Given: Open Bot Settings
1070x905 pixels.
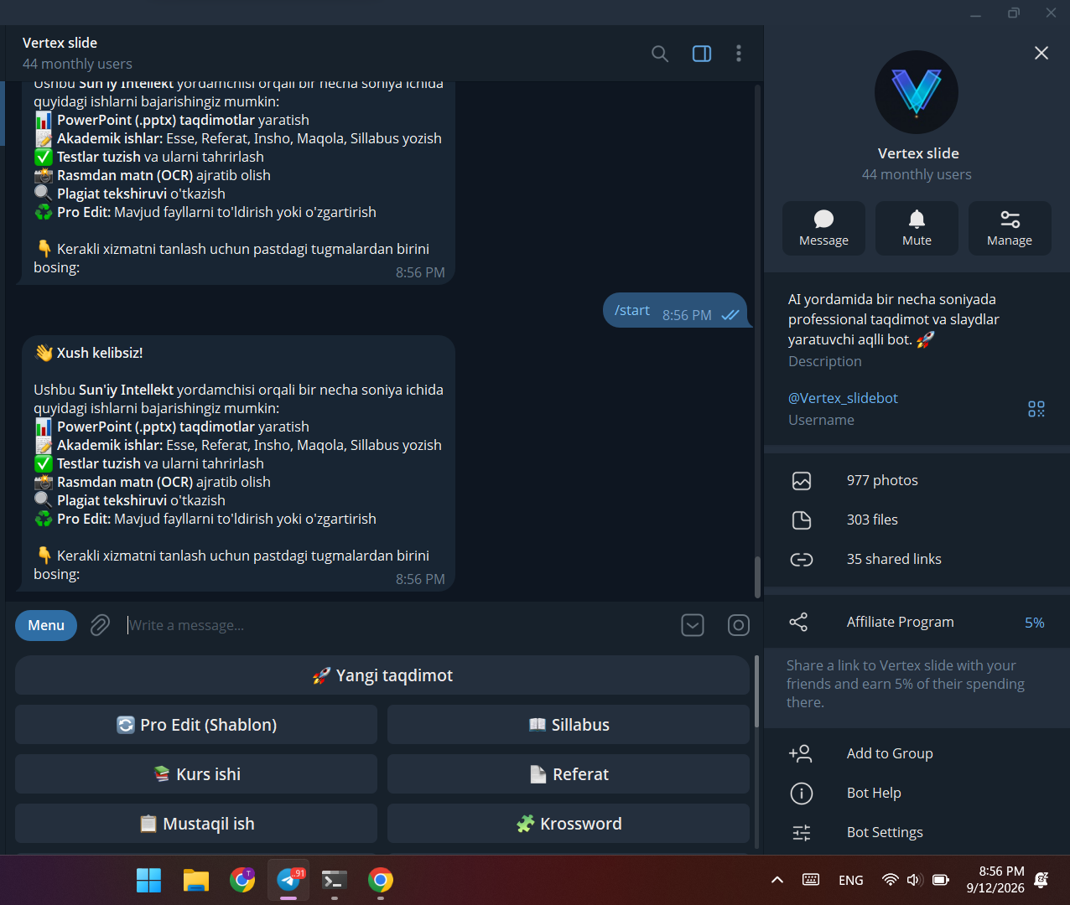Looking at the screenshot, I should [917, 832].
